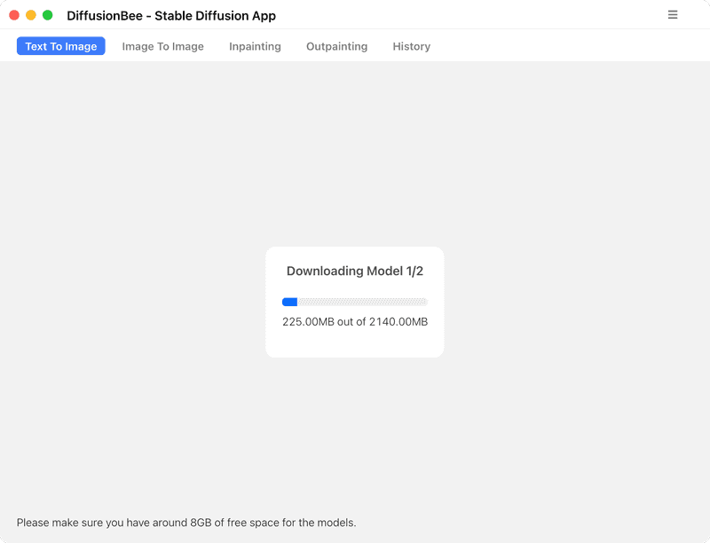The height and width of the screenshot is (543, 710).
Task: Minimize the window with the yellow button
Action: (31, 15)
